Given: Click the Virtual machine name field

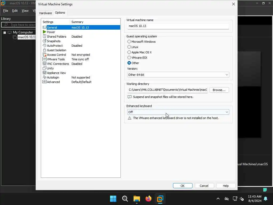Looking at the screenshot, I should pos(178,26).
